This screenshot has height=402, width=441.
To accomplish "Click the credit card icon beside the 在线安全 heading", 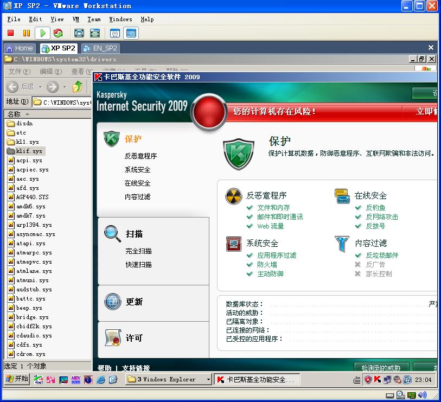I will [x=342, y=196].
